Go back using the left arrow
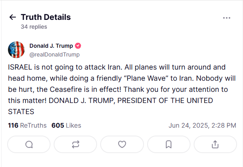The width and height of the screenshot is (243, 167). click(x=13, y=17)
